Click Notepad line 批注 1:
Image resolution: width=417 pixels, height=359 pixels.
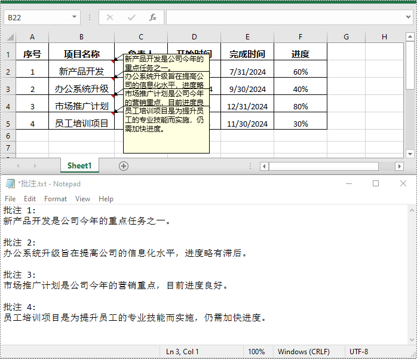pyautogui.click(x=19, y=210)
